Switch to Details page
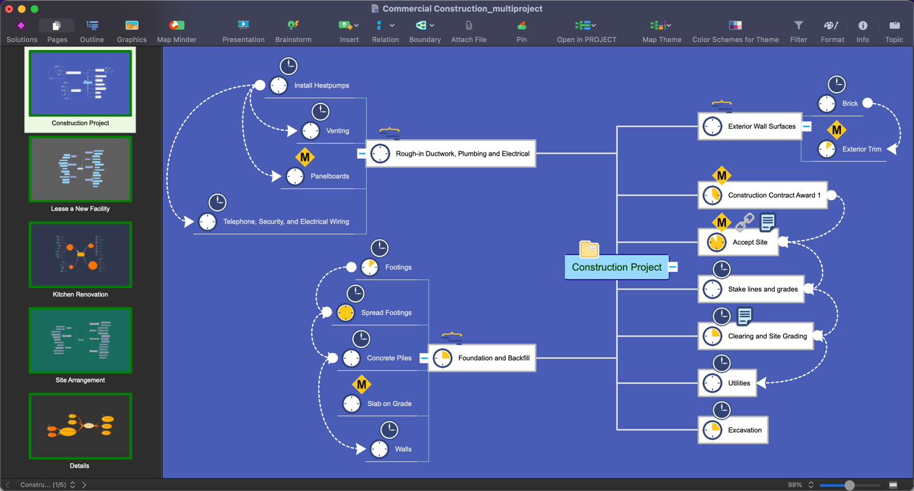This screenshot has height=491, width=914. 80,426
